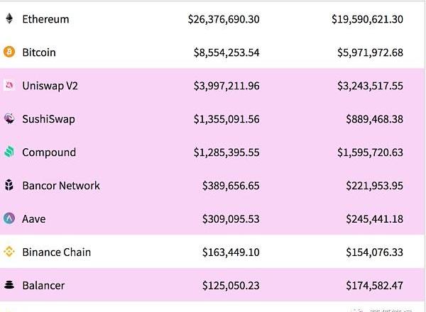Image resolution: width=426 pixels, height=312 pixels.
Task: Click the Ethereum diamond logo icon
Action: point(9,19)
